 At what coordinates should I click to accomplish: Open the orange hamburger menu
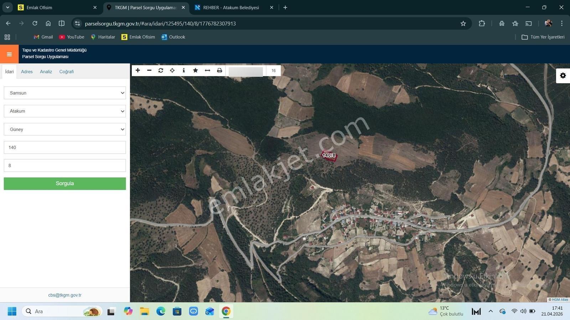click(x=9, y=54)
